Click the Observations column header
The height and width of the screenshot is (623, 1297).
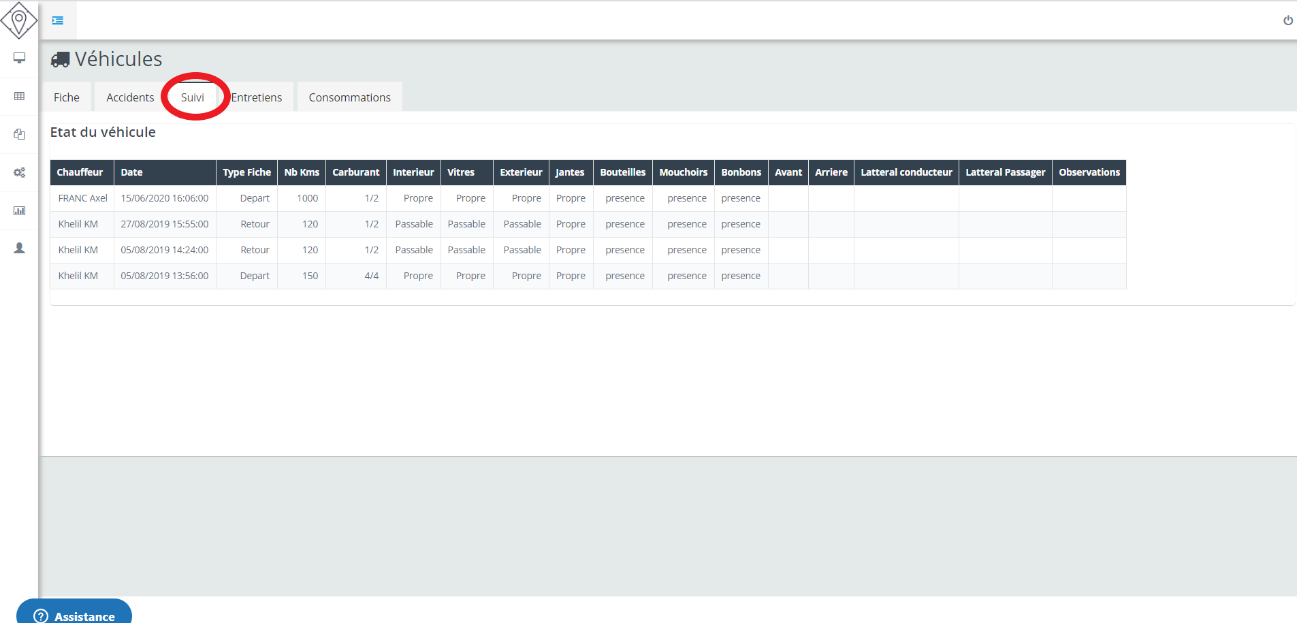coord(1089,172)
